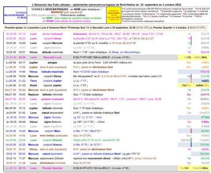Click the 17eV IE blue highlighted cell
The width and height of the screenshot is (211, 173).
click(194, 72)
